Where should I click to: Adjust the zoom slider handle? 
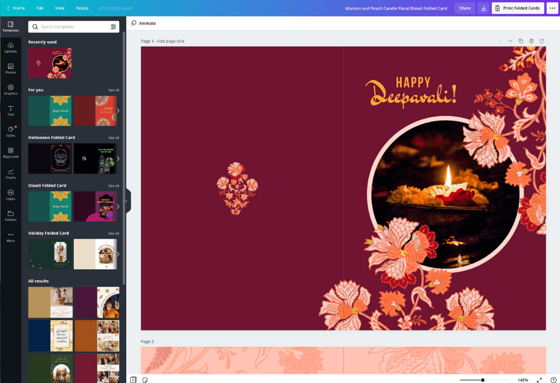coord(482,380)
